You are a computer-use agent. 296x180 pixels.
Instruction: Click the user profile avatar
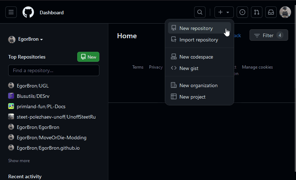tap(285, 12)
